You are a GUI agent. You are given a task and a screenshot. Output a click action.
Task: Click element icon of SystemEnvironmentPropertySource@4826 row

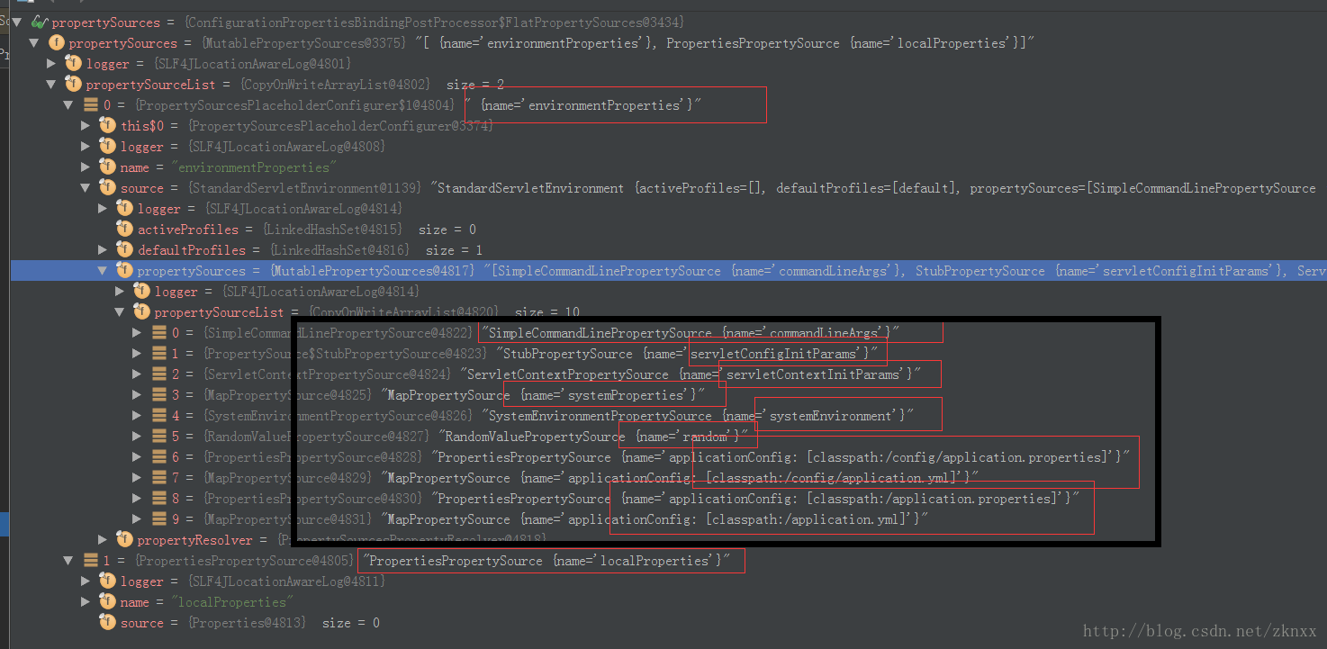coord(159,415)
